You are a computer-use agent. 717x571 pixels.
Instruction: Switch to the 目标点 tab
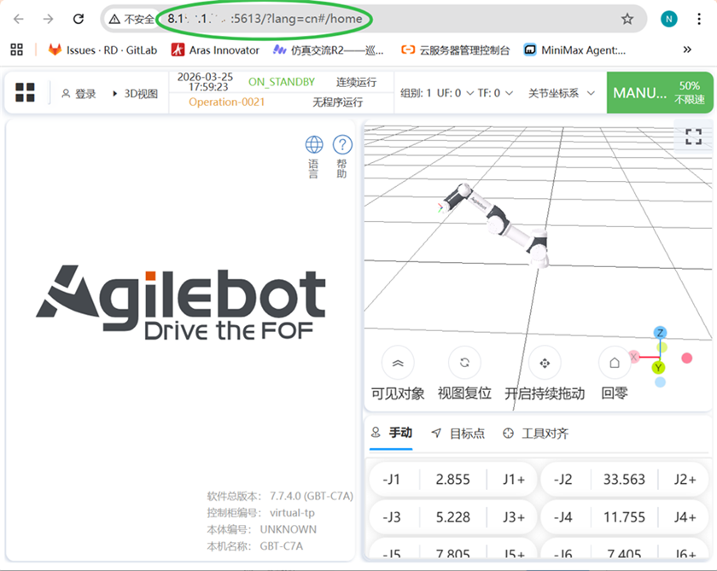pyautogui.click(x=458, y=433)
